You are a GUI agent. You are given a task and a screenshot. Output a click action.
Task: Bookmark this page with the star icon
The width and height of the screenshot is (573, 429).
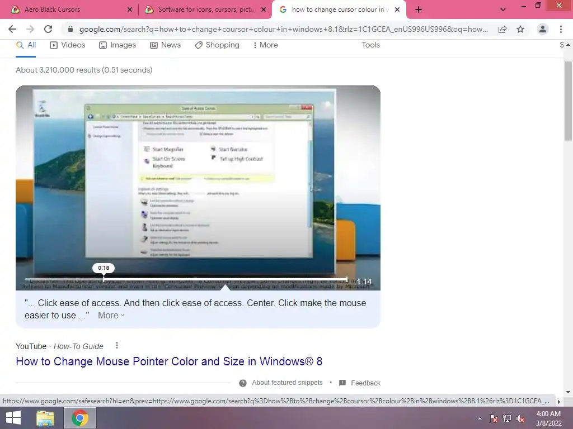point(520,29)
